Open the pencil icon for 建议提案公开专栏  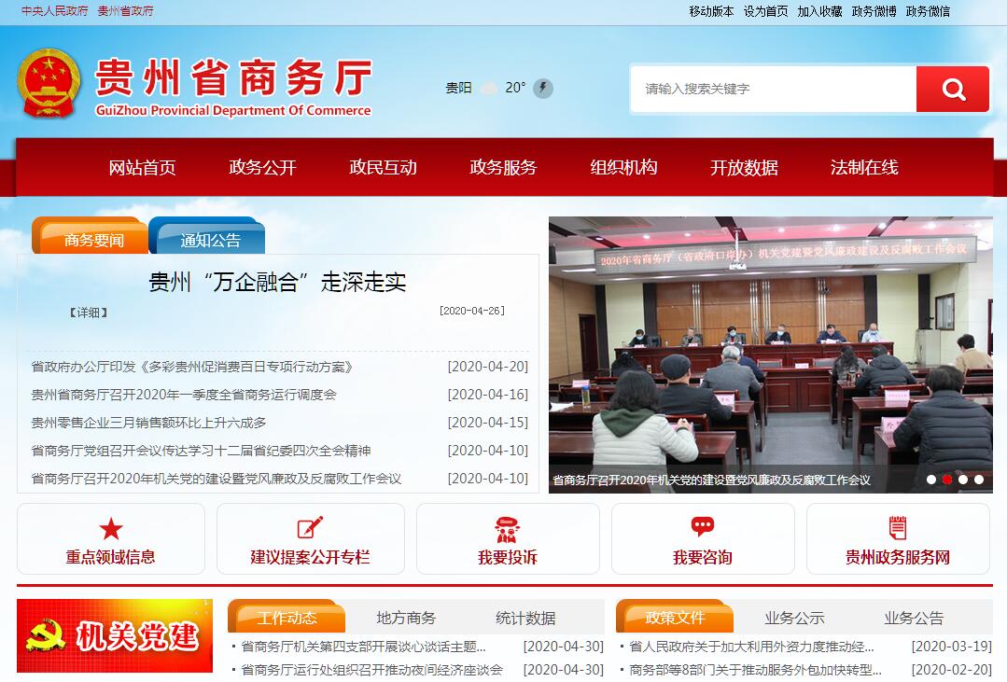pyautogui.click(x=310, y=528)
